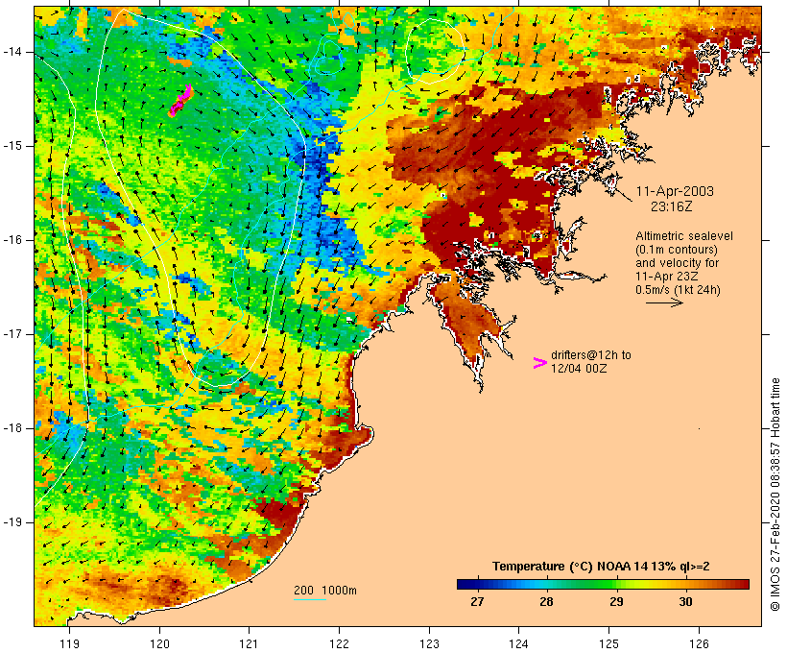
Task: Click the colorbar label 28
Action: tap(547, 601)
